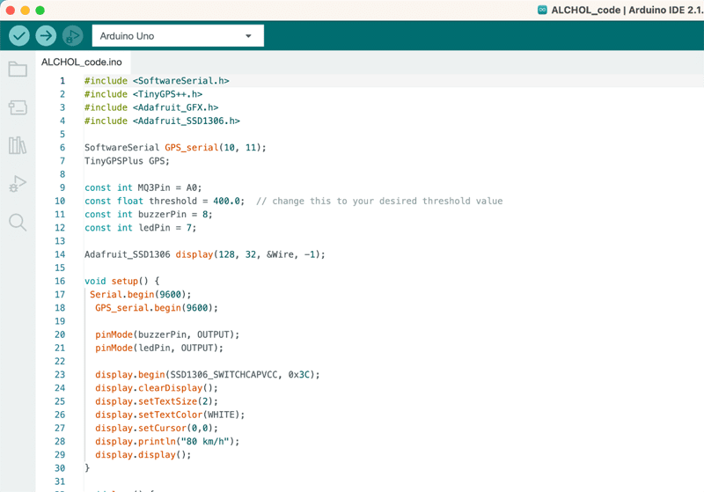The image size is (704, 492).
Task: Click the Upload arrow button
Action: tap(46, 36)
